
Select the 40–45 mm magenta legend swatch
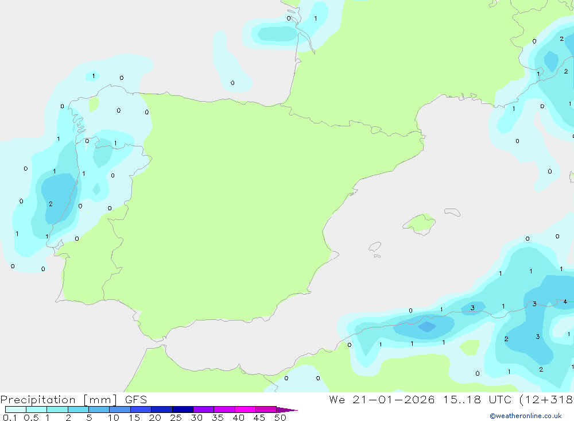pyautogui.click(x=245, y=410)
